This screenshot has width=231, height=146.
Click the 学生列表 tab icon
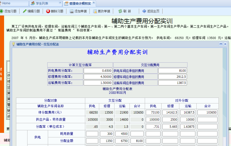pyautogui.click(x=33, y=3)
